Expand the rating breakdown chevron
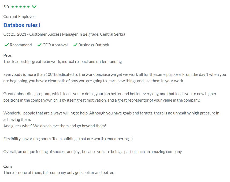The image size is (230, 182). (x=34, y=7)
